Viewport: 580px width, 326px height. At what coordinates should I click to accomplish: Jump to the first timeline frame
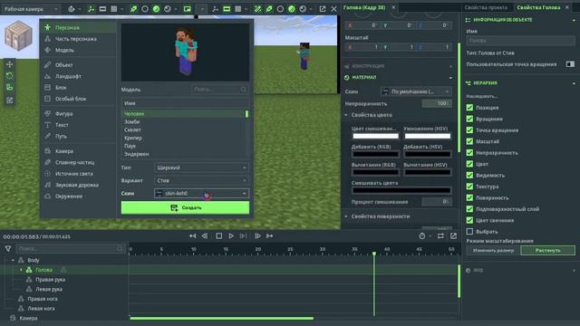coord(193,235)
